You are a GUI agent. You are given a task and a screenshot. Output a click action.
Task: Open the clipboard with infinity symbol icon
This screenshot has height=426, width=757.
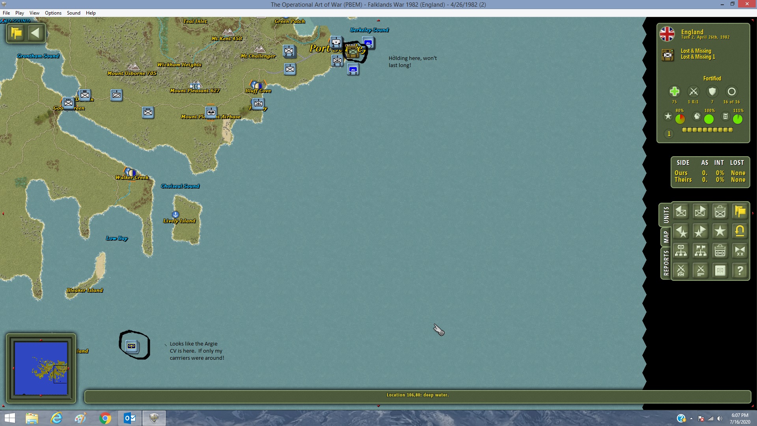coord(720,251)
